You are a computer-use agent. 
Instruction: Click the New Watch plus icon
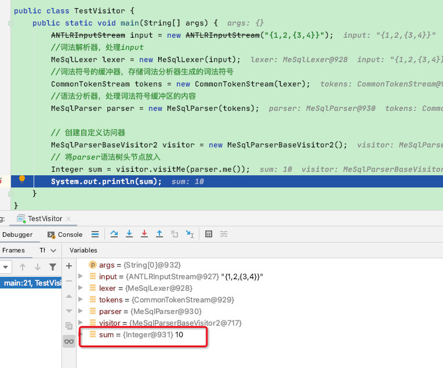click(x=69, y=266)
